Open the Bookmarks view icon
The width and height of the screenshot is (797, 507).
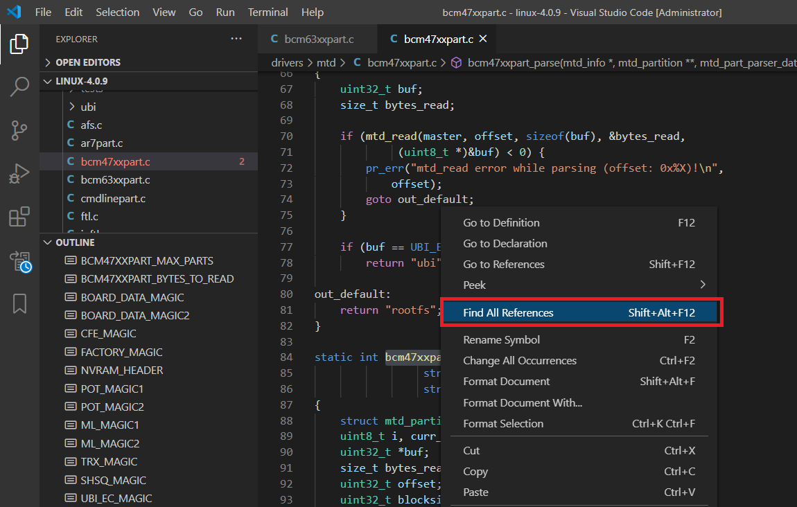click(x=19, y=304)
